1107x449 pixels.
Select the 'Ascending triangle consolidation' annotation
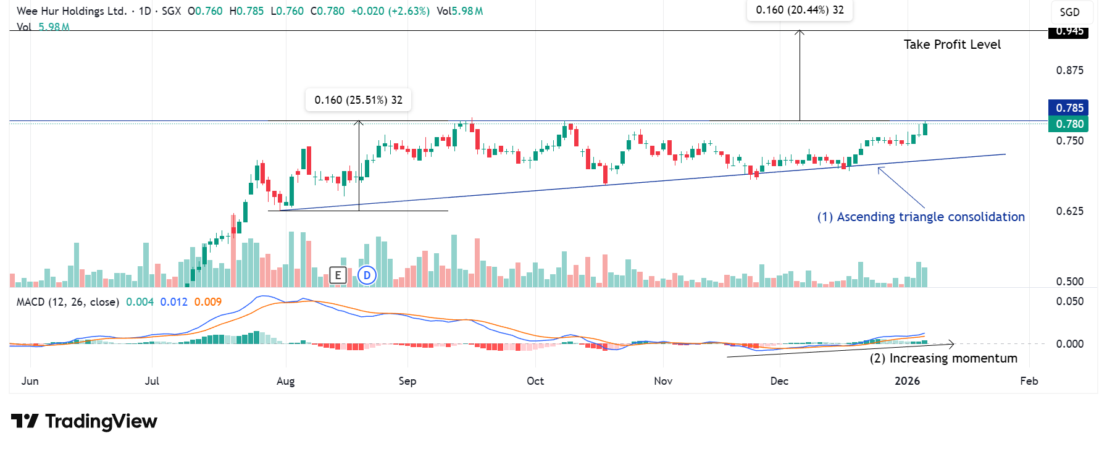(x=921, y=217)
